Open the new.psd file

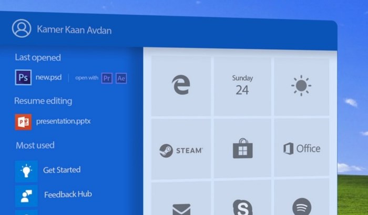click(48, 78)
